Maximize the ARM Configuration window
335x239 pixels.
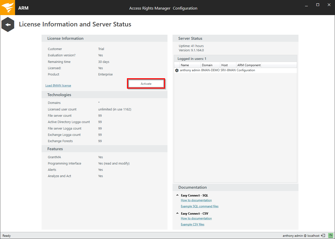318,5
